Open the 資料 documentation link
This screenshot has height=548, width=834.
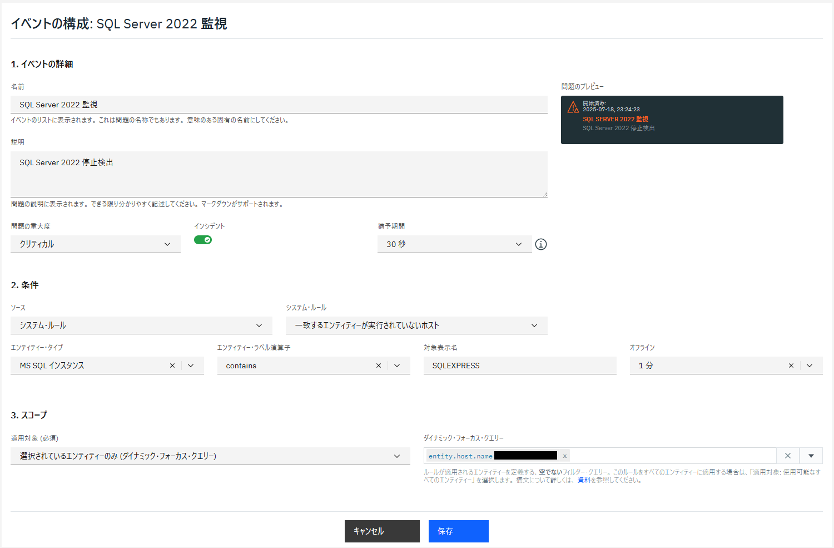584,480
